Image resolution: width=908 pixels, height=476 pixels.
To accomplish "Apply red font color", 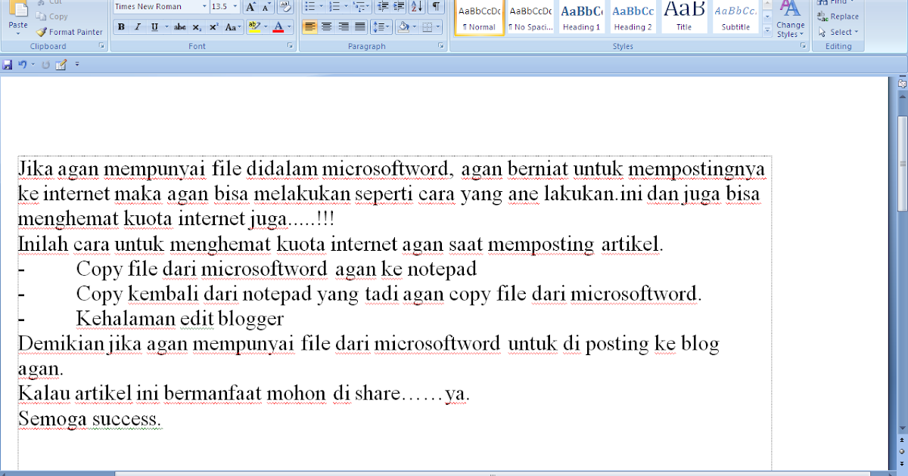I will (x=278, y=26).
